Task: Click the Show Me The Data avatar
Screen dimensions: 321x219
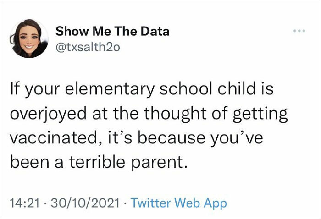Action: coord(29,38)
